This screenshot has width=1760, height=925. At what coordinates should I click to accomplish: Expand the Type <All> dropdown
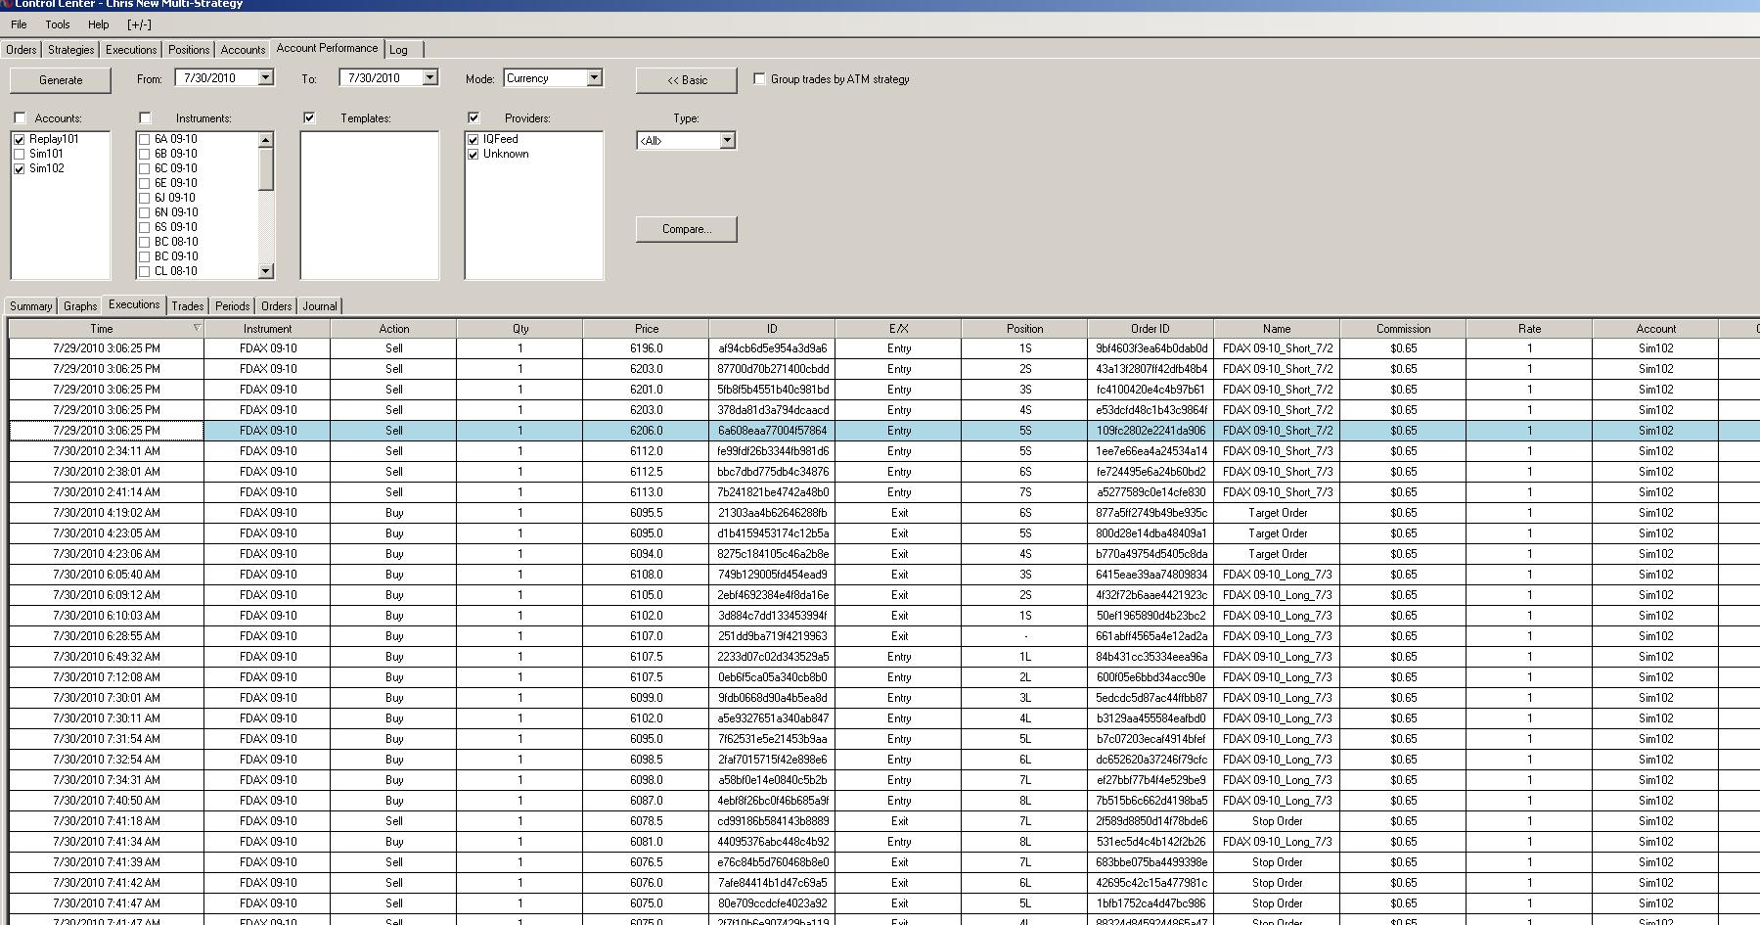(727, 141)
